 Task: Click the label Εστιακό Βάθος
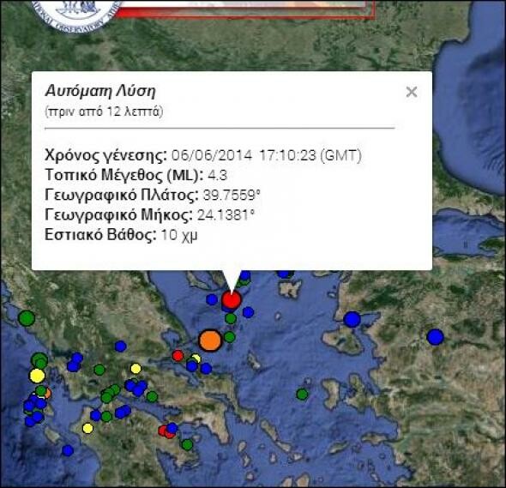tap(100, 235)
